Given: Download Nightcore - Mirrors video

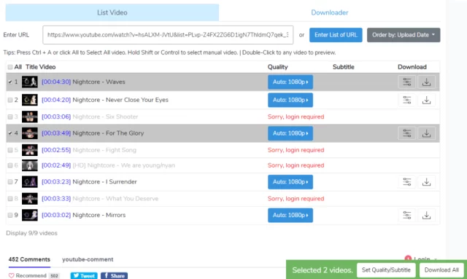Looking at the screenshot, I should [x=426, y=215].
